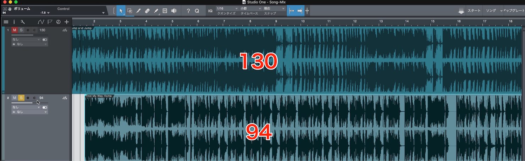Click the download arrow icon beside スタート
Screen dimensions: 525x161
point(461,11)
